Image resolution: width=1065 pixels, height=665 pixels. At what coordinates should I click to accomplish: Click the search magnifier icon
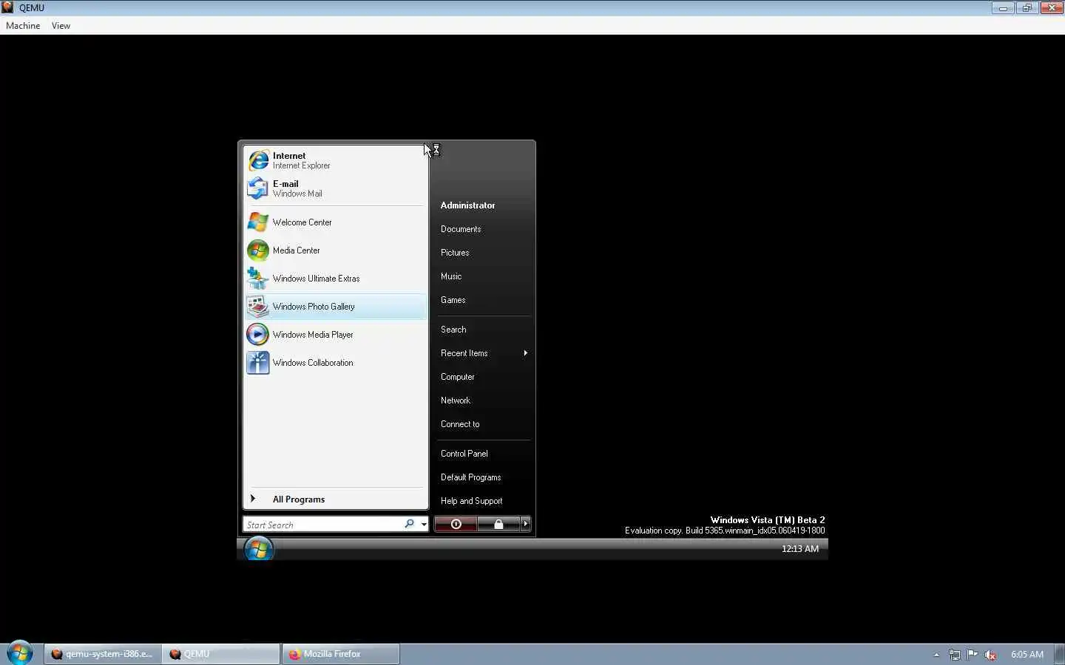409,524
